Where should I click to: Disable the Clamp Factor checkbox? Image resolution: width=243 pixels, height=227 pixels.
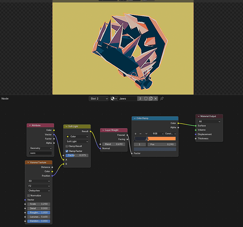[x=67, y=151]
